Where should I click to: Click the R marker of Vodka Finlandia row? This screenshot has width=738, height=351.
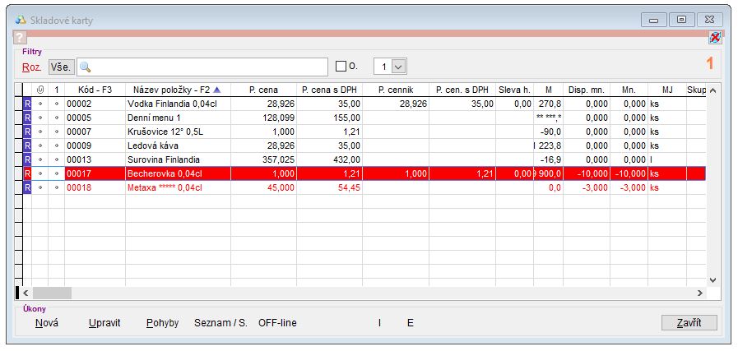click(x=27, y=104)
